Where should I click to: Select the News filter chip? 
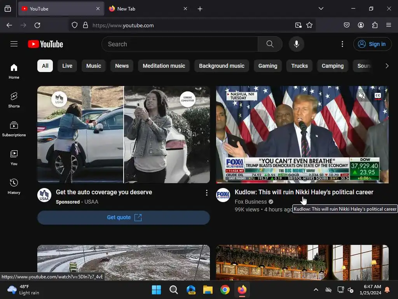pyautogui.click(x=122, y=66)
